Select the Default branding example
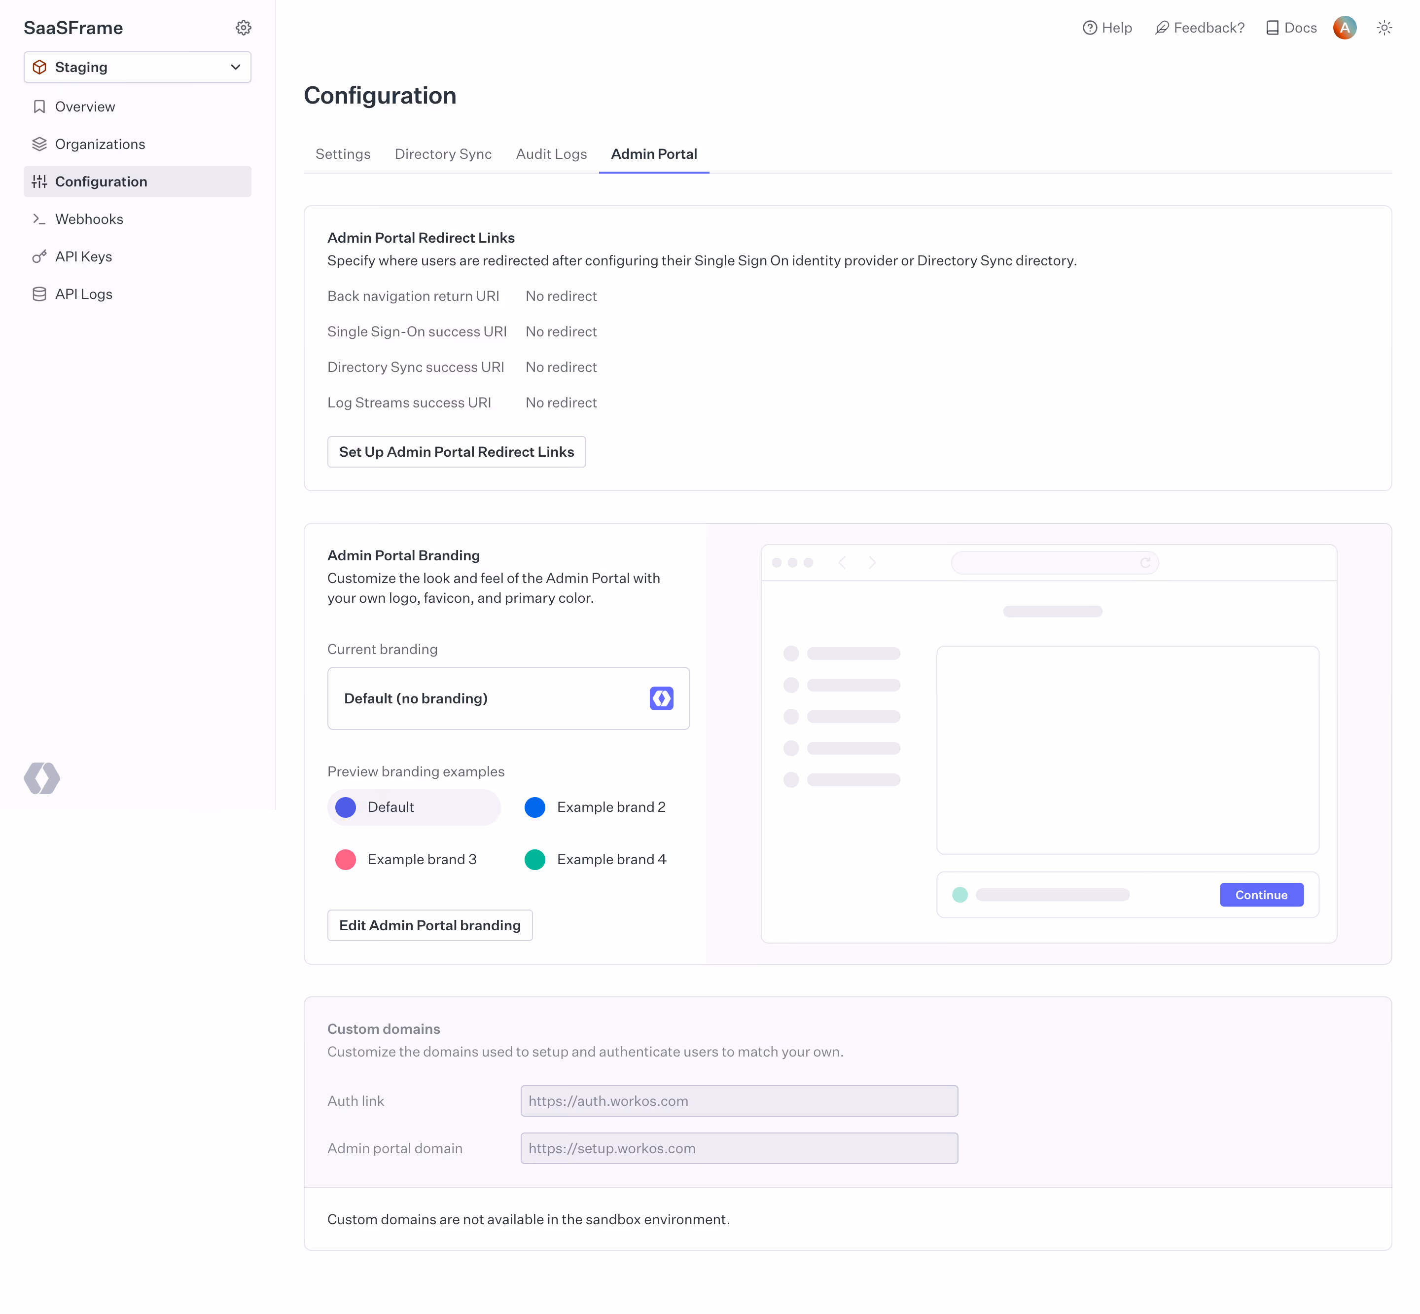Image resolution: width=1420 pixels, height=1314 pixels. pos(414,807)
